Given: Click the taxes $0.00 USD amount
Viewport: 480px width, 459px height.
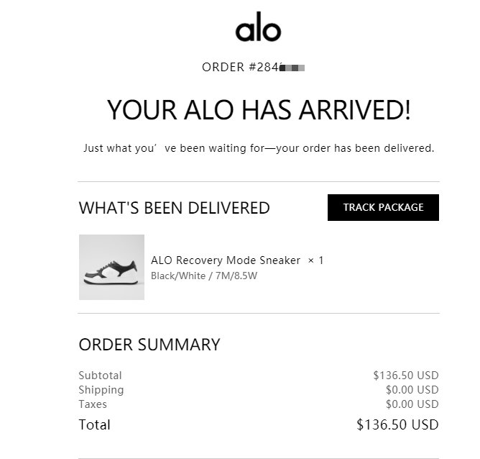Looking at the screenshot, I should click(x=412, y=404).
